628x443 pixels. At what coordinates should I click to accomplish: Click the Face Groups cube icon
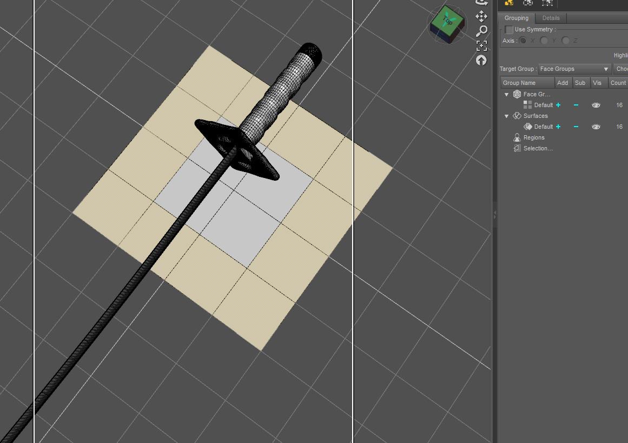[x=517, y=94]
